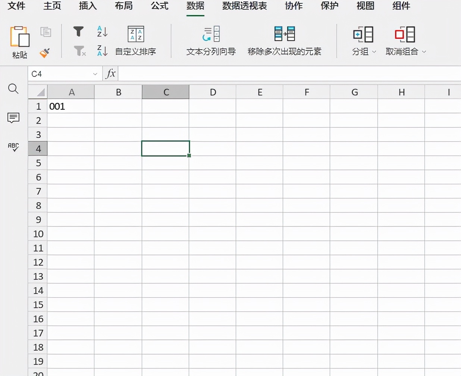Select the Format Painter brush icon

click(x=44, y=52)
